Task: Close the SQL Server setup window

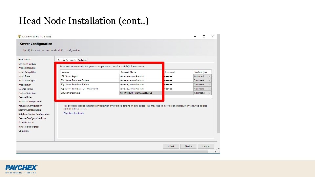Action: (212, 36)
